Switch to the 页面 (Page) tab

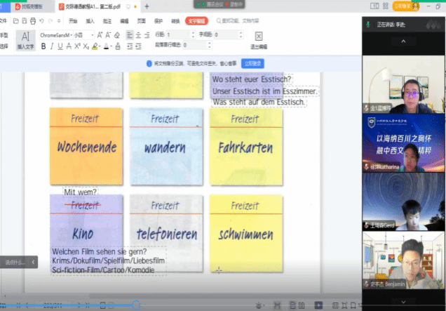[x=141, y=21]
